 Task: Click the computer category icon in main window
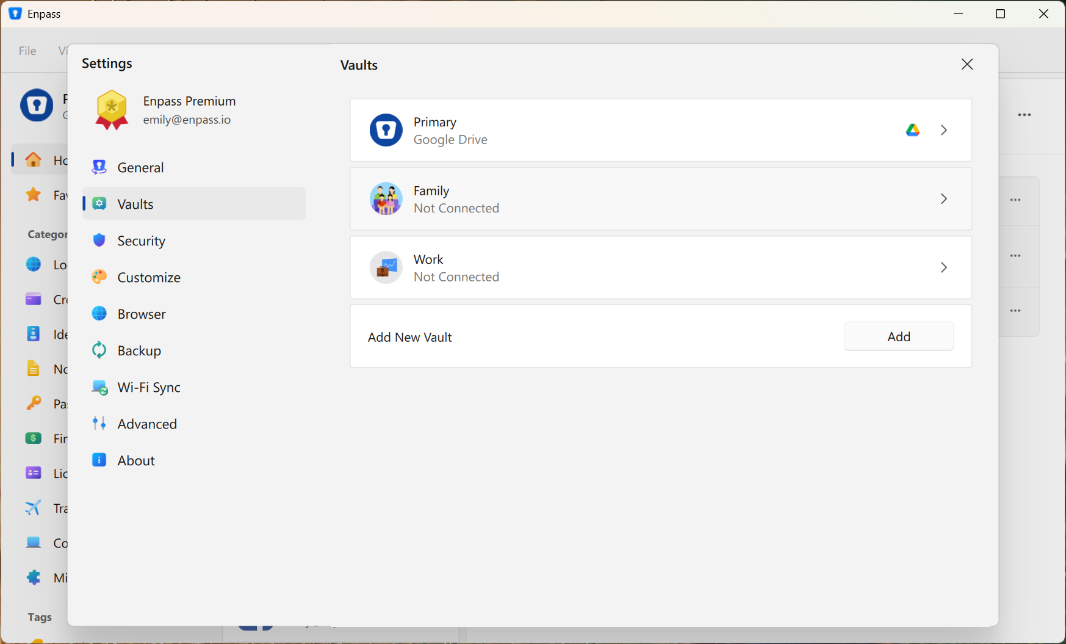(x=34, y=543)
